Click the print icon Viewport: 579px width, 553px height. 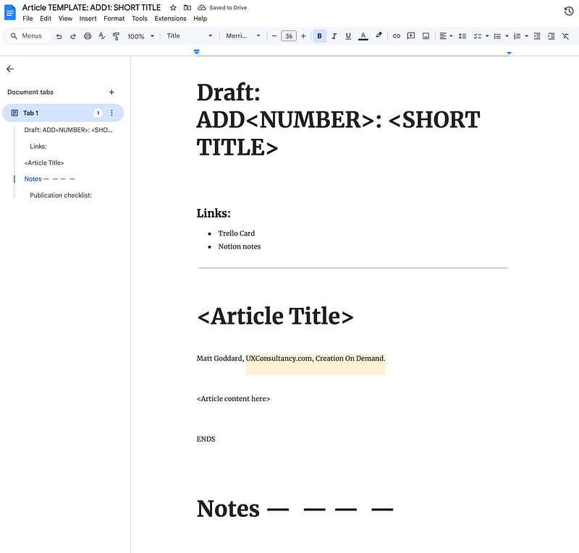click(87, 35)
